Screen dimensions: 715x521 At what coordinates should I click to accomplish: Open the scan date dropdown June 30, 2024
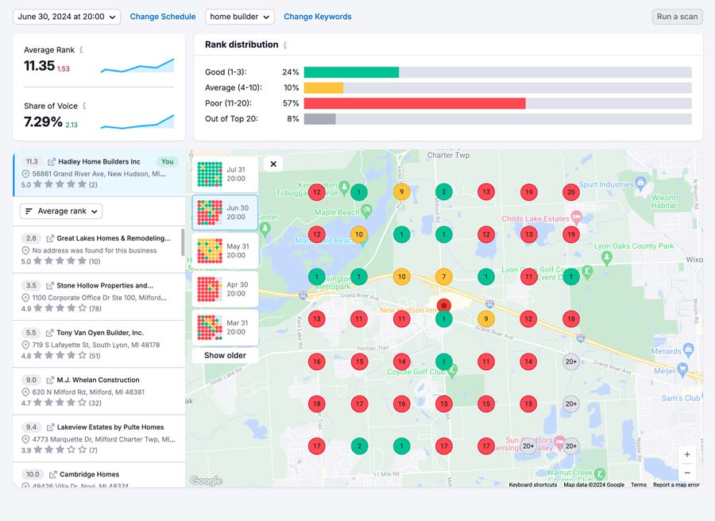[67, 17]
